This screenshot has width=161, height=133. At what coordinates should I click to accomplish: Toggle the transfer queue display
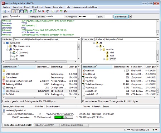tap(25, 11)
